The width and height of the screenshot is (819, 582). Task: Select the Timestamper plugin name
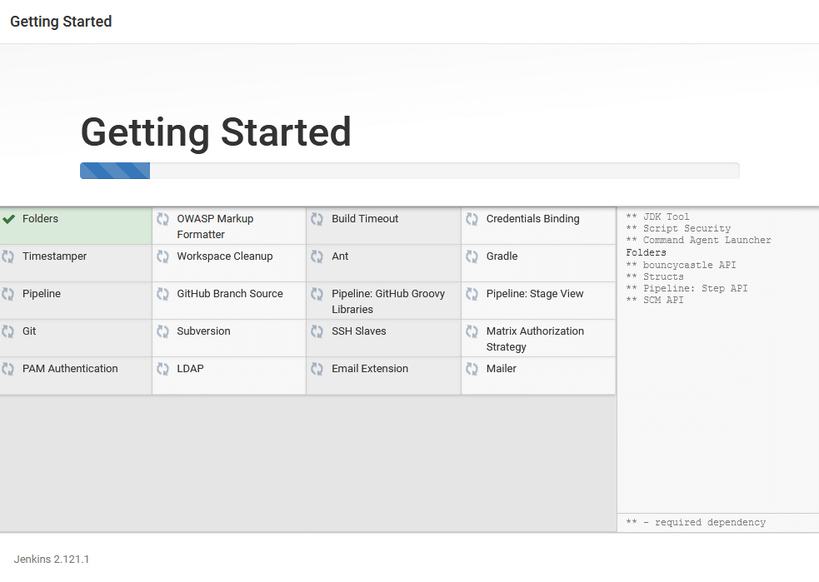(54, 256)
